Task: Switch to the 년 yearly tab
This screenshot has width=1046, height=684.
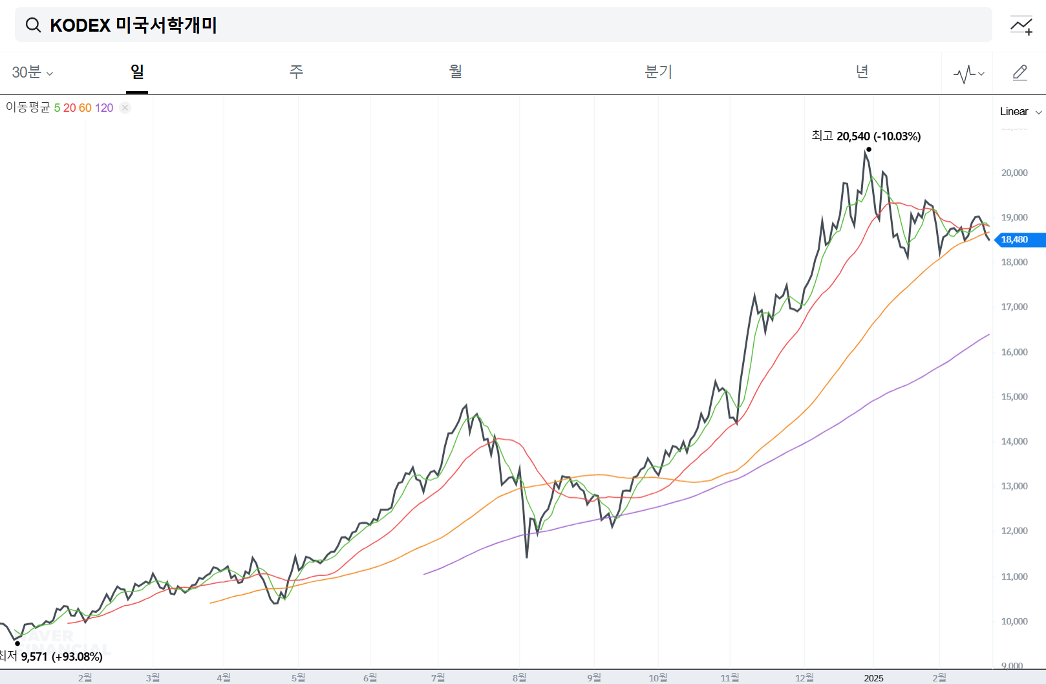Action: tap(862, 72)
